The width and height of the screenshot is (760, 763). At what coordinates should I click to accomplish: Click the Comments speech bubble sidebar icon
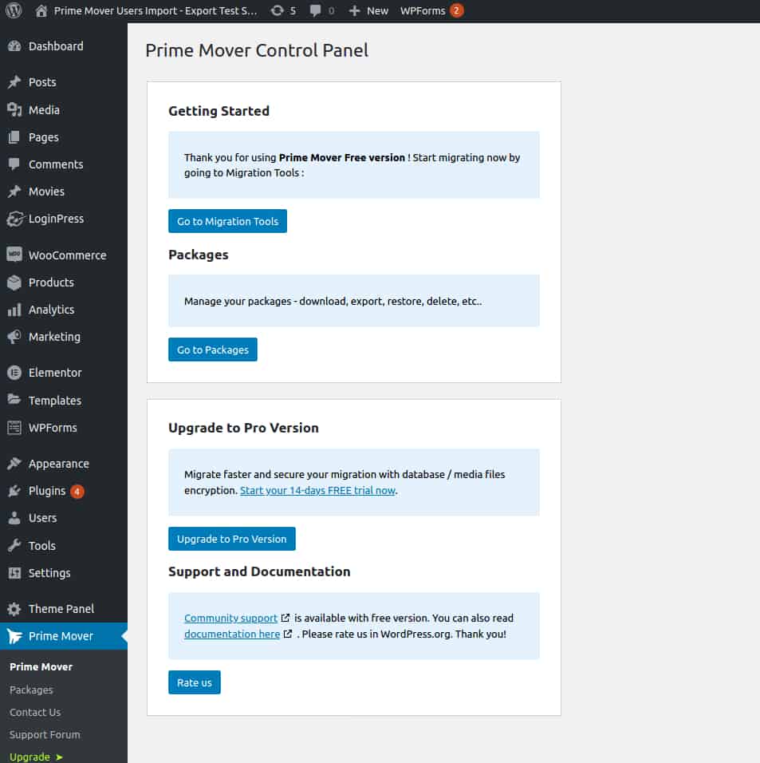[x=14, y=164]
